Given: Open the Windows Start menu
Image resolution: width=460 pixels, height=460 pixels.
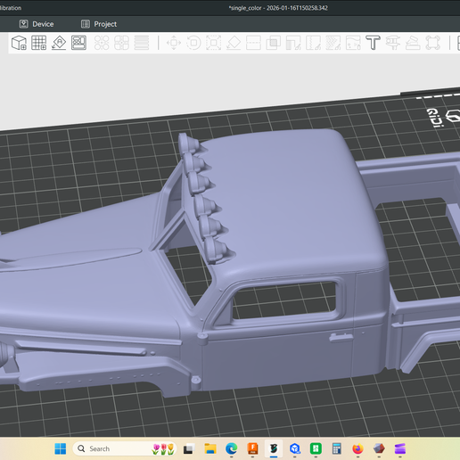Looking at the screenshot, I should [x=61, y=448].
